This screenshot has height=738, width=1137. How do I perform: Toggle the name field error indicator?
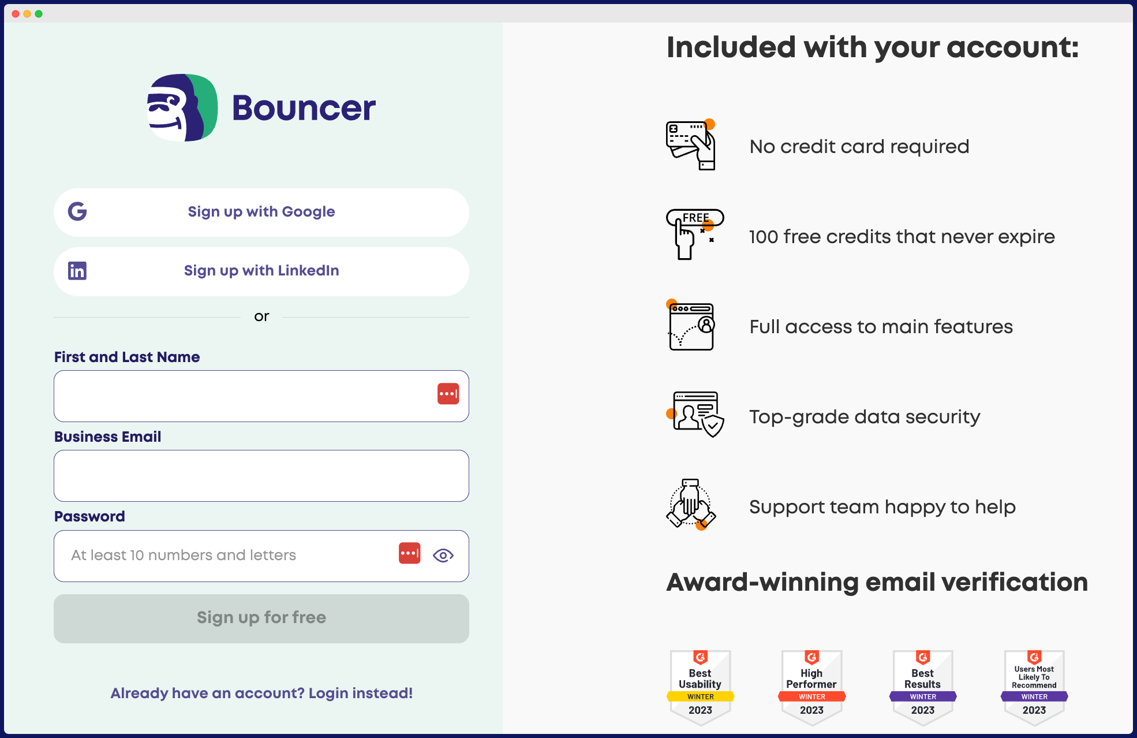pos(447,394)
